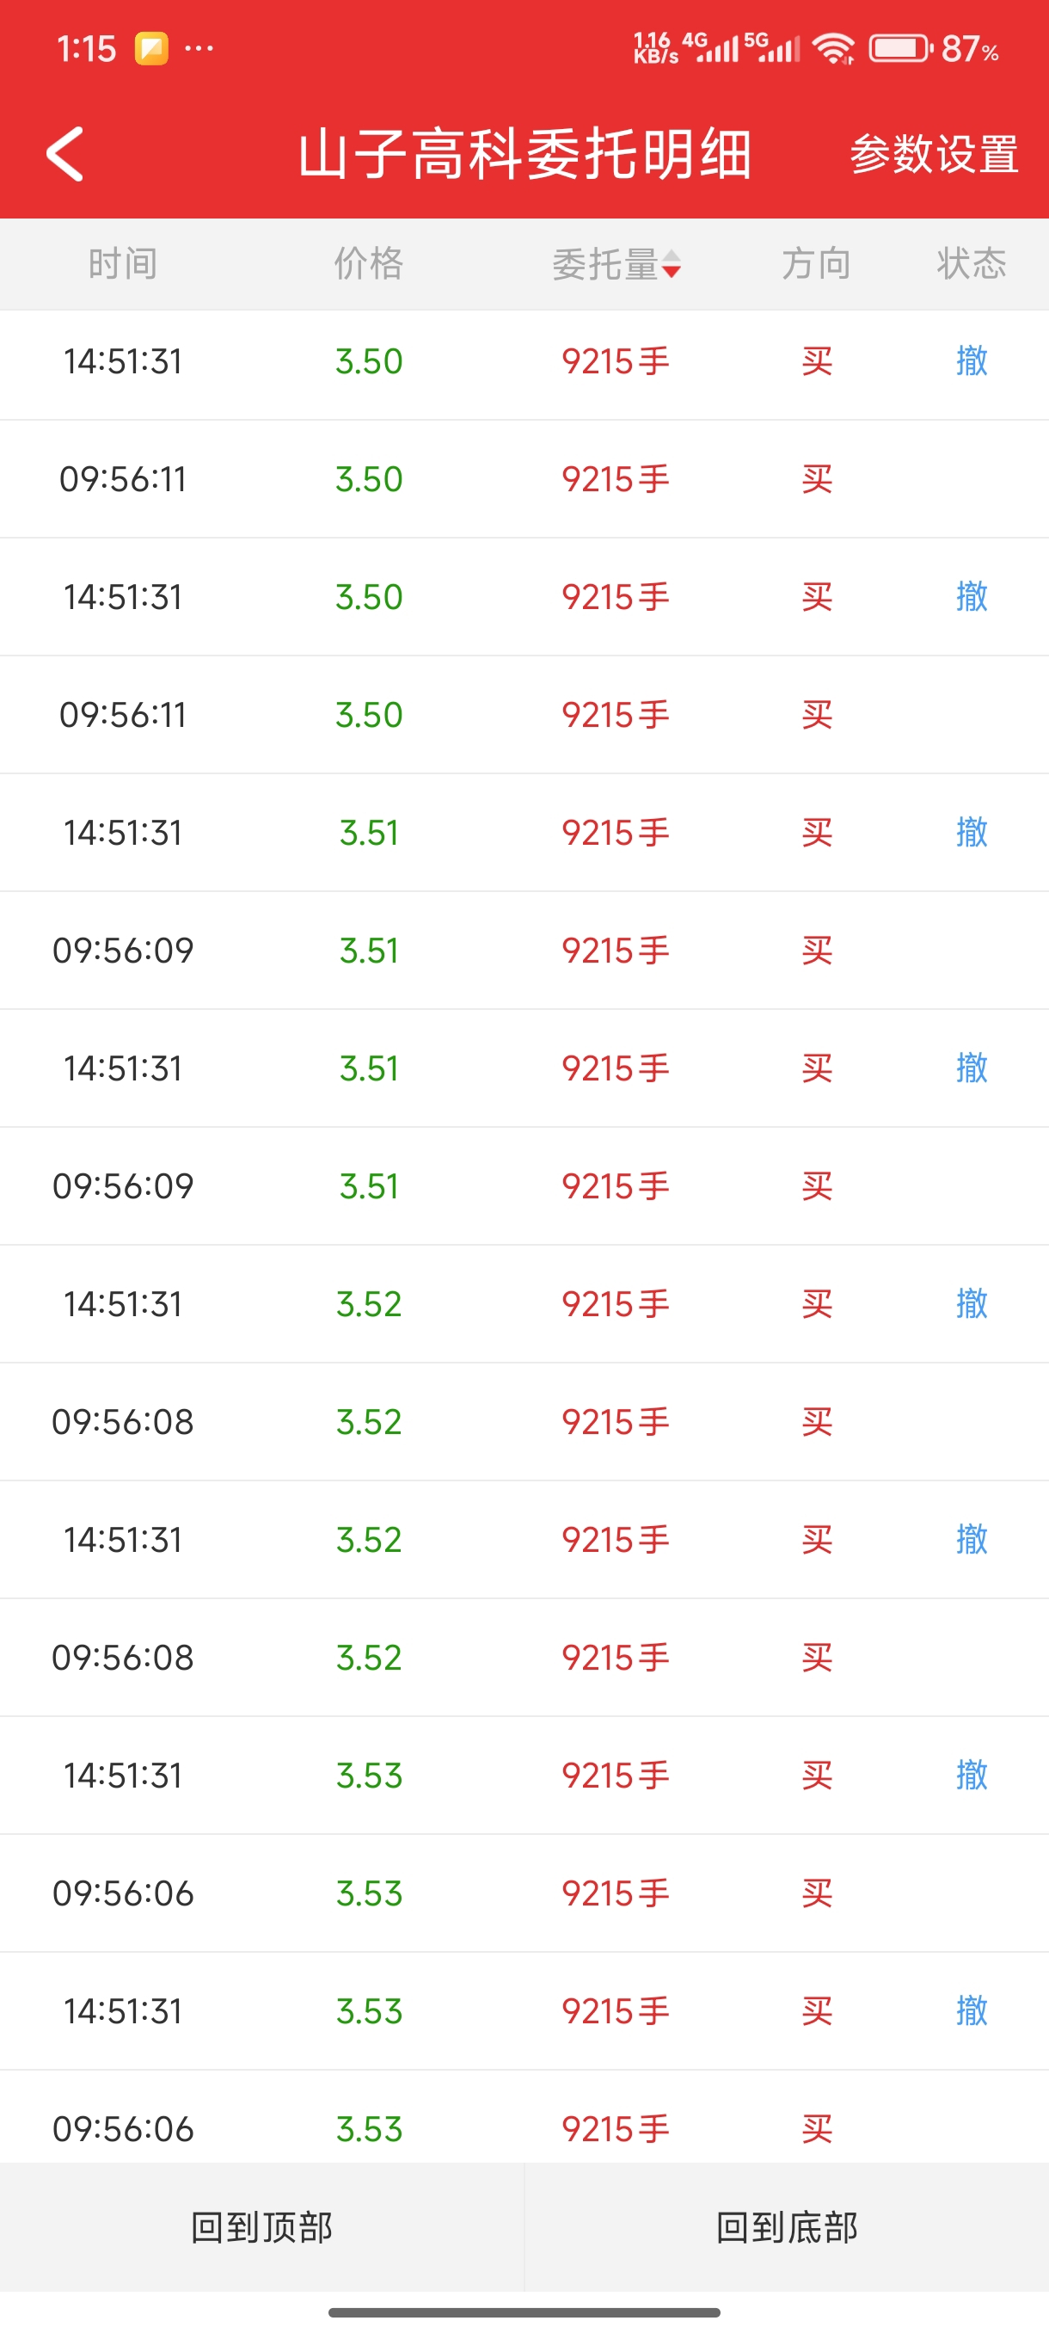The width and height of the screenshot is (1049, 2333).
Task: Tap the 买 direction on 09:56:06 row
Action: point(815,1893)
